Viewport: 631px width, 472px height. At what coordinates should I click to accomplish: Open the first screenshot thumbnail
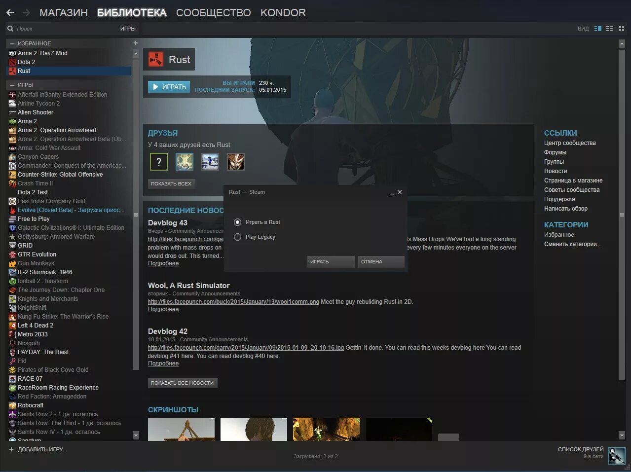pos(181,429)
